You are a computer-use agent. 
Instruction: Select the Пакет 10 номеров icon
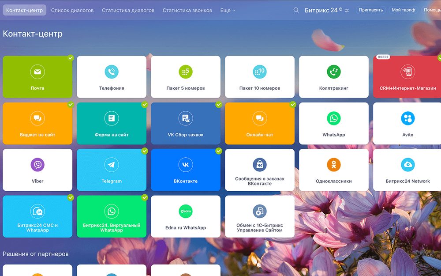[260, 72]
